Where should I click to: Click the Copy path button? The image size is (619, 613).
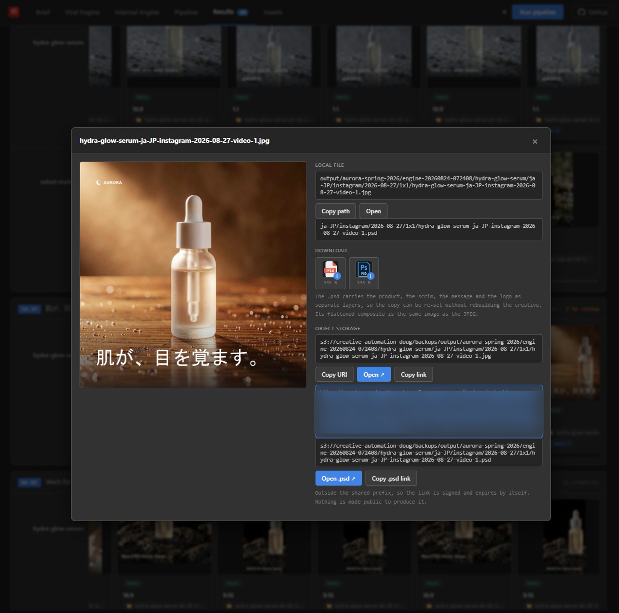pos(335,211)
